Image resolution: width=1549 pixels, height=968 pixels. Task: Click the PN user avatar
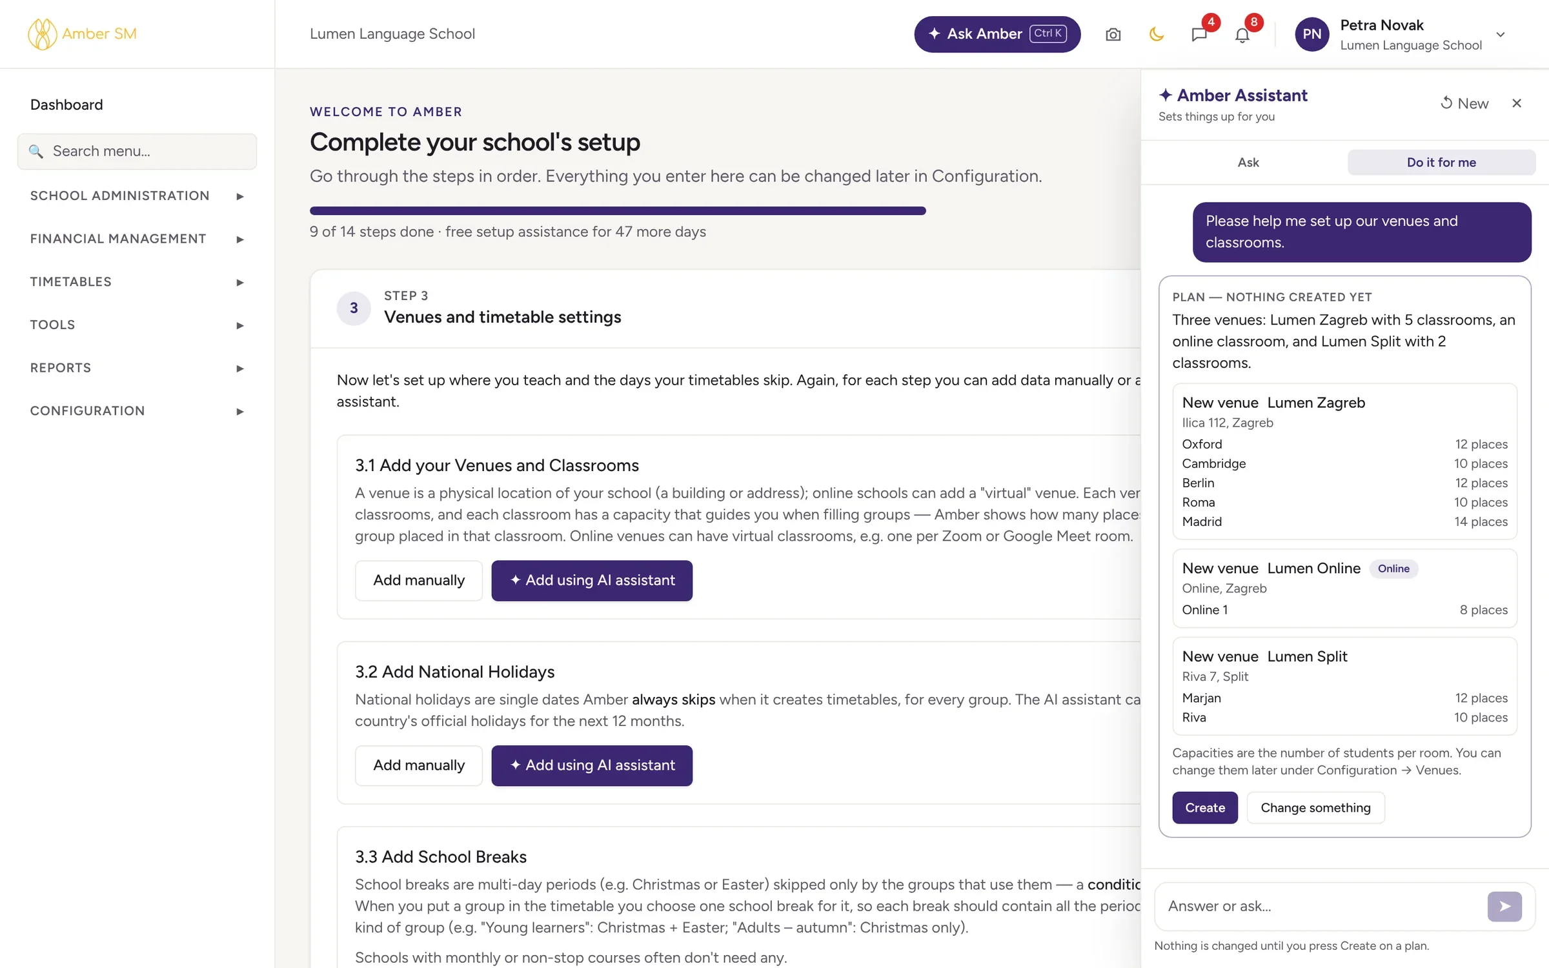click(1312, 34)
